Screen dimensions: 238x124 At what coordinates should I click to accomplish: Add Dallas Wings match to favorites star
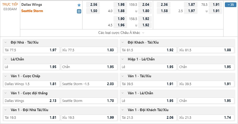79,5
